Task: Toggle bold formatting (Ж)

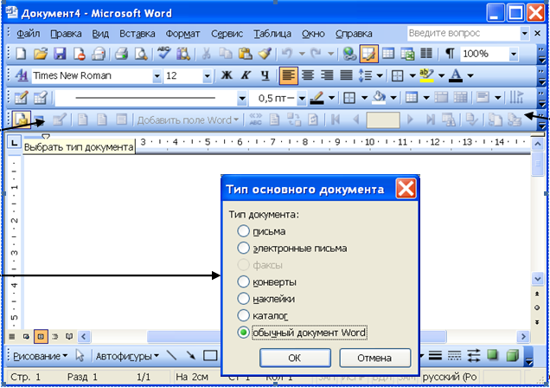Action: tap(228, 75)
